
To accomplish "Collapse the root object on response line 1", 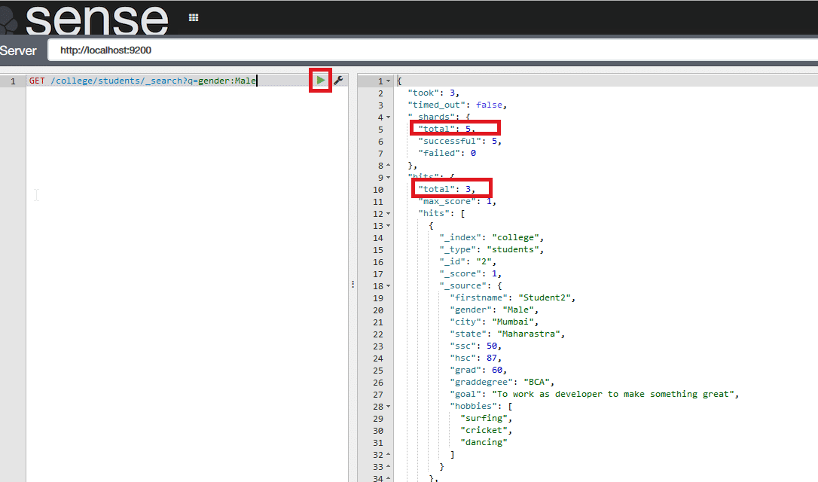I will pos(388,81).
